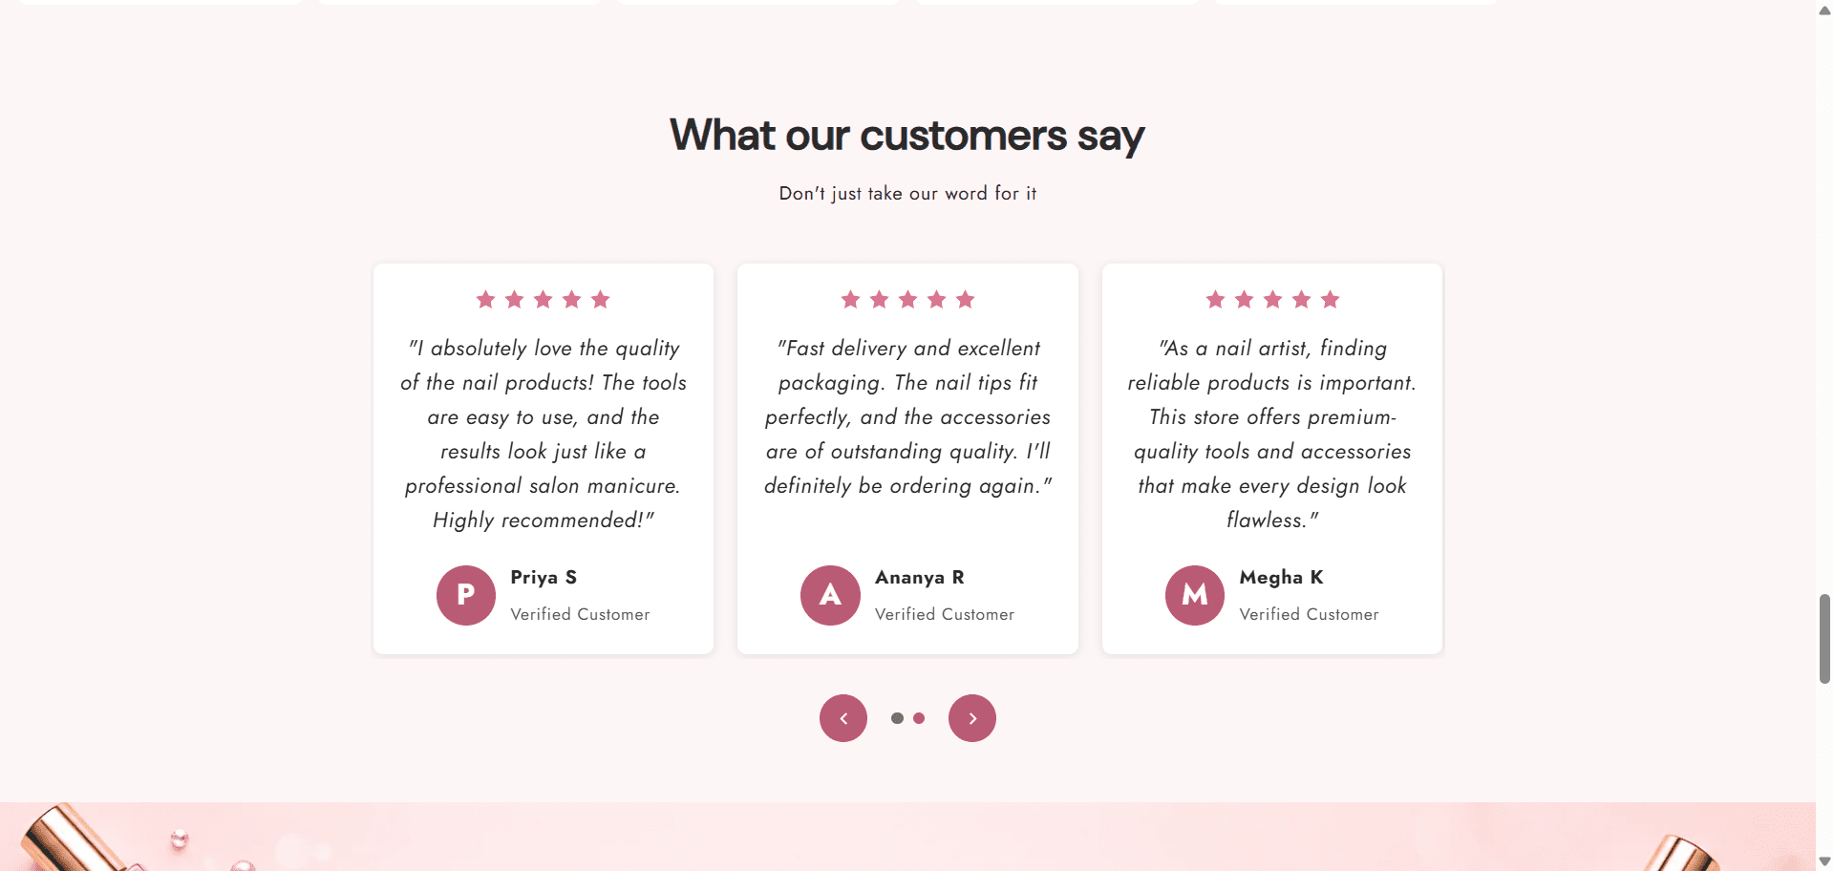Open Megha K reviewer name
The height and width of the screenshot is (871, 1834).
click(1281, 577)
